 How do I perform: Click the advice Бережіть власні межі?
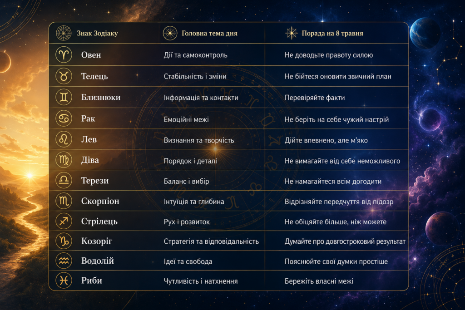(x=319, y=281)
